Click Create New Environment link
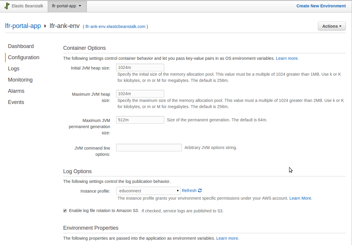Viewport: 352px width, 245px height. tap(321, 6)
